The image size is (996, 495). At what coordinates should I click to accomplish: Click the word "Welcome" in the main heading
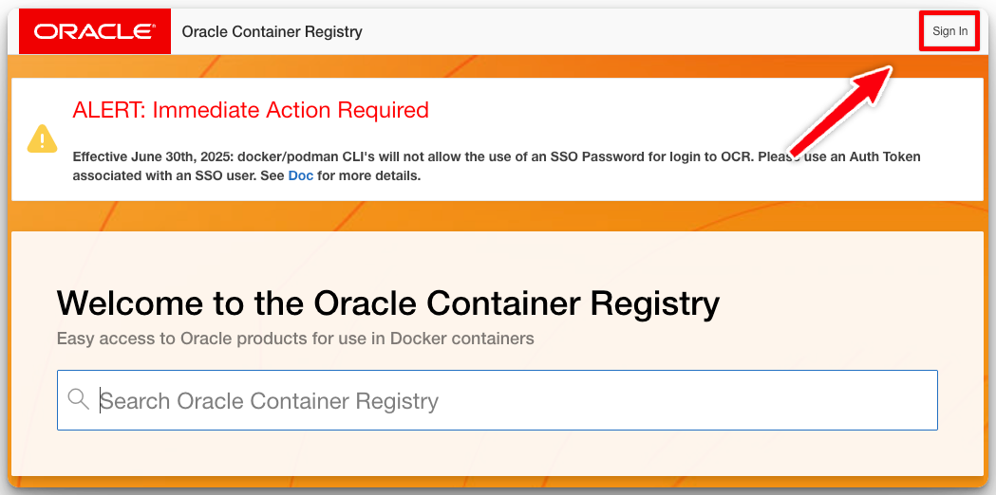130,303
